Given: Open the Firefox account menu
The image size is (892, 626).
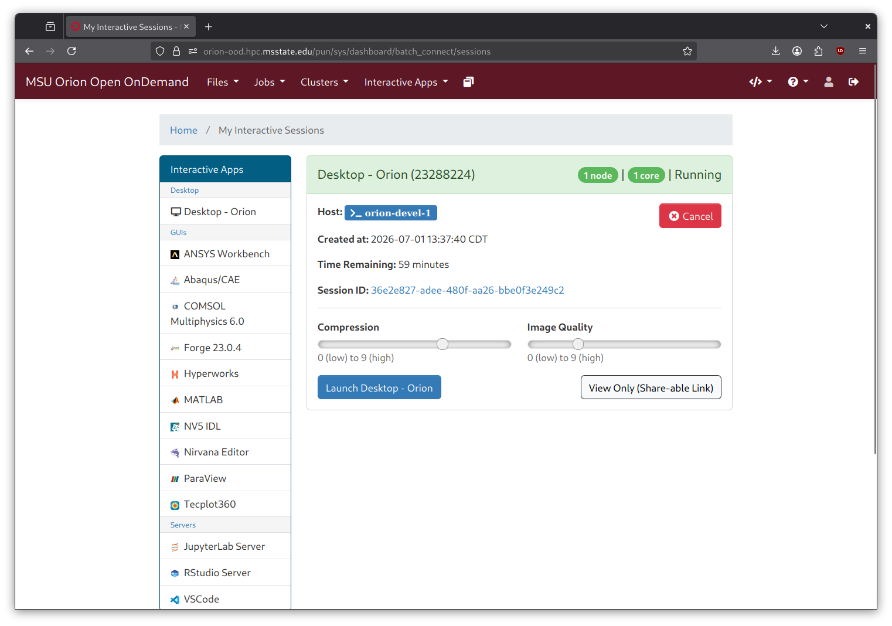Looking at the screenshot, I should [x=797, y=51].
